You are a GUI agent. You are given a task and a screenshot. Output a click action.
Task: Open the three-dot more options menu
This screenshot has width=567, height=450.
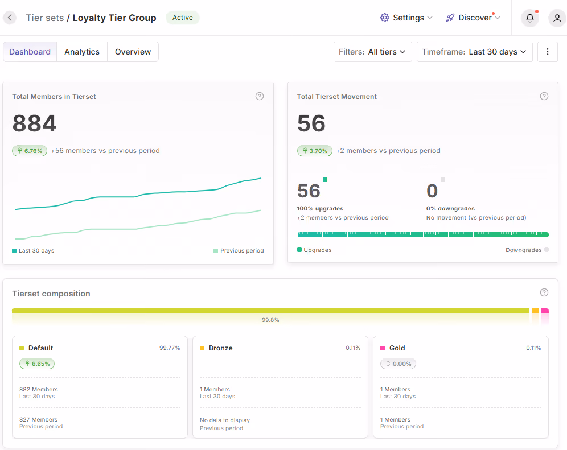[548, 52]
